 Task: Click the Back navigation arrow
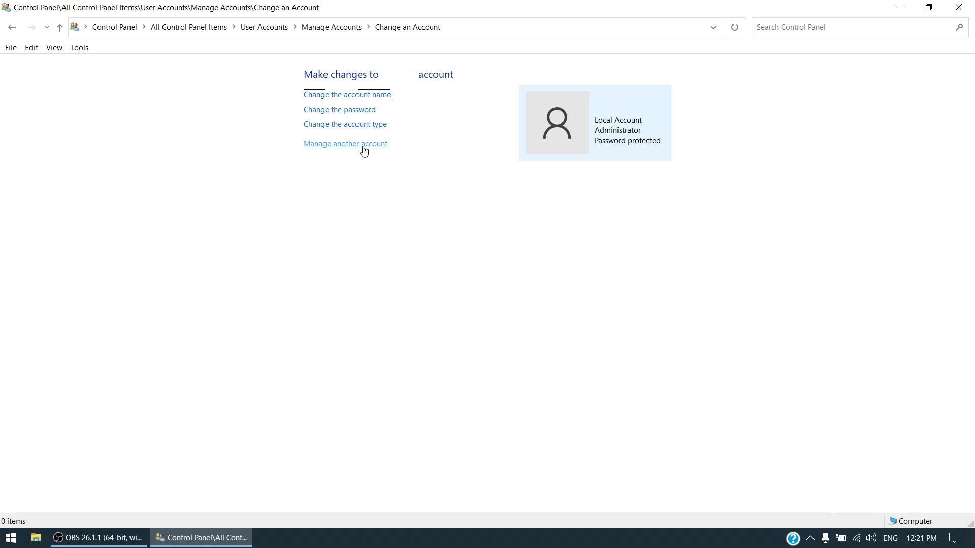pos(12,27)
